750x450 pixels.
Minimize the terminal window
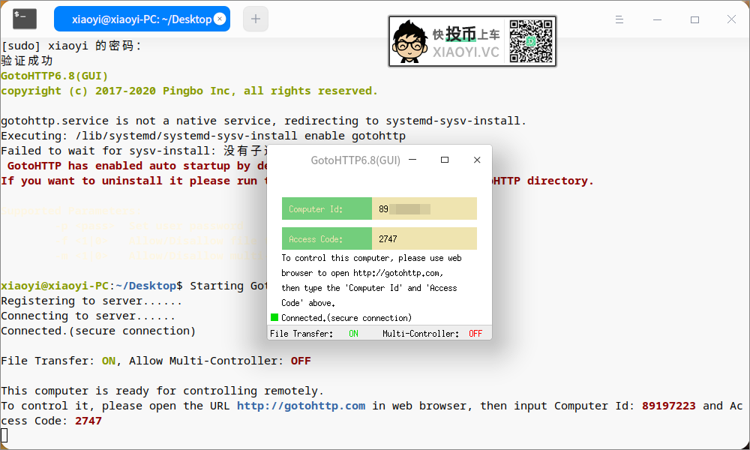click(657, 19)
